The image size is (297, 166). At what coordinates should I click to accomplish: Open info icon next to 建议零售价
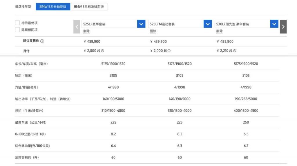pyautogui.click(x=42, y=41)
